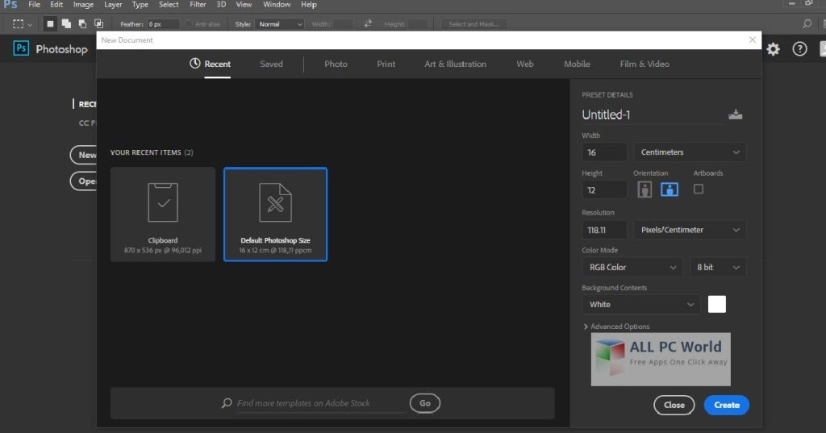Expand Advanced Options
Screen dimensions: 826x433
(616, 327)
